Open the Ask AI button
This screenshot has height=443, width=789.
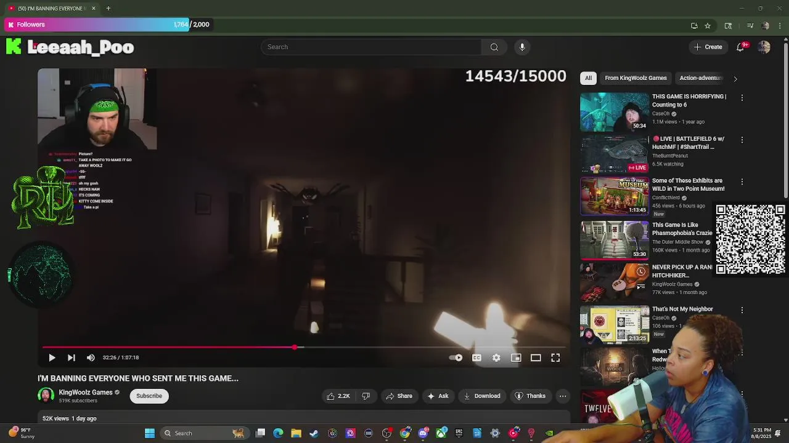(x=438, y=396)
